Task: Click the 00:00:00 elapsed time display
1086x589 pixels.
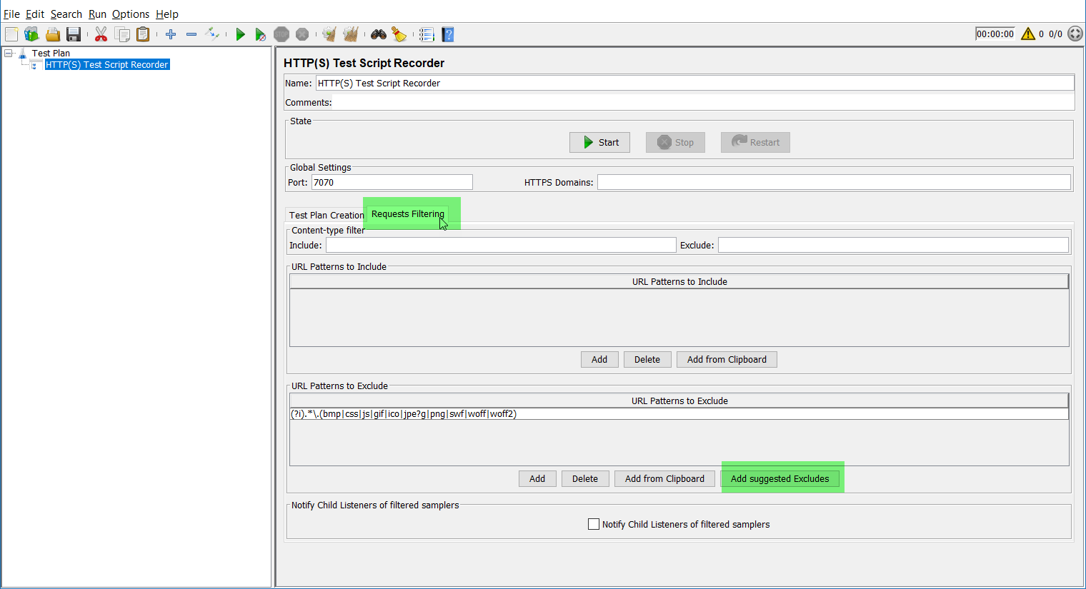Action: 995,34
